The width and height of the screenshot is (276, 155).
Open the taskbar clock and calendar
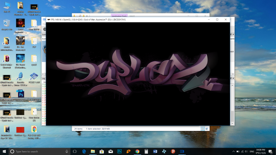point(260,151)
